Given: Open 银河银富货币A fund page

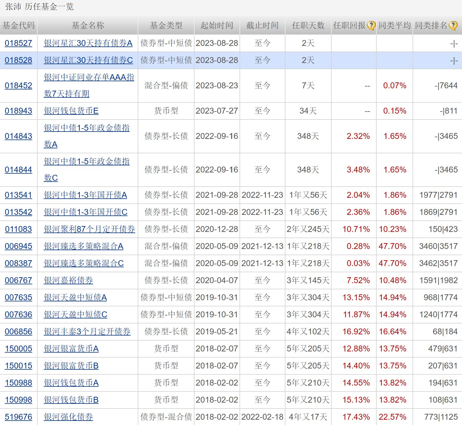Looking at the screenshot, I should (71, 349).
